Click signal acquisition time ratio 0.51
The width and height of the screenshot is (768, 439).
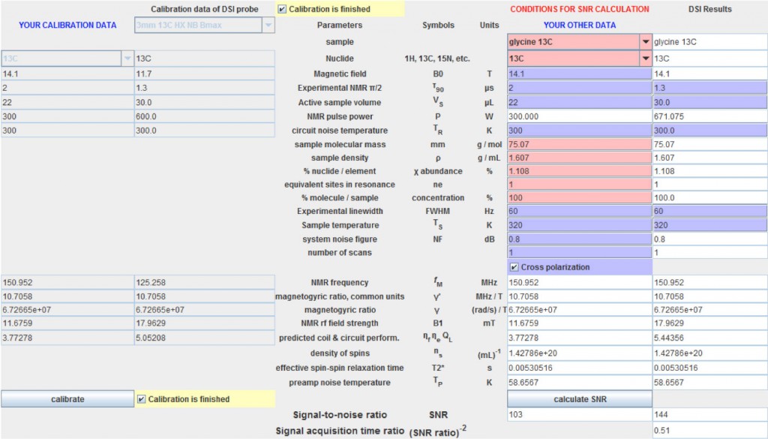(x=709, y=430)
